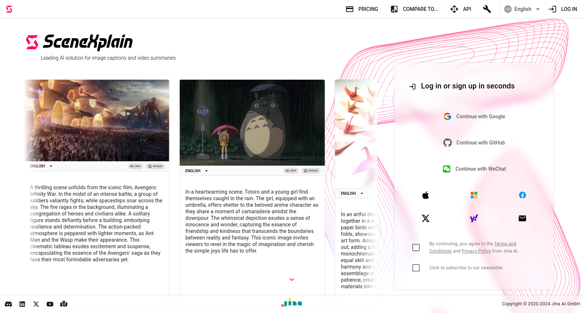This screenshot has height=313, width=583.
Task: Click the Jina logo in the footer
Action: [292, 302]
